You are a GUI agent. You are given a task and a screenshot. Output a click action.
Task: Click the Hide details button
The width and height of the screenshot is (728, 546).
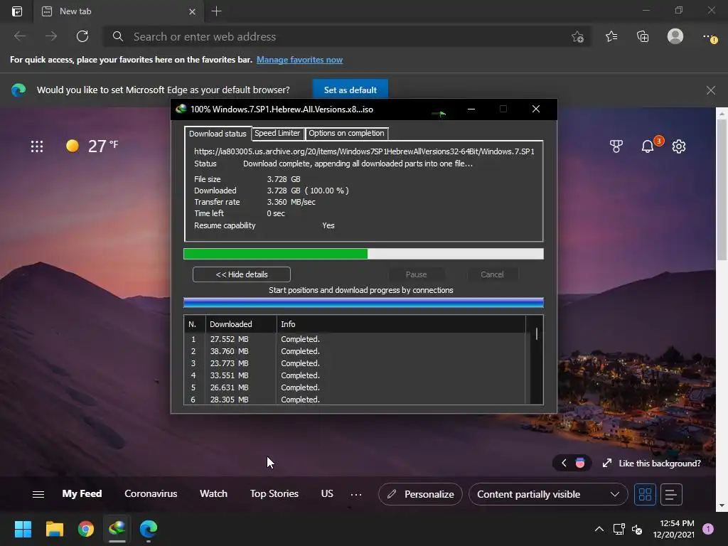click(242, 274)
